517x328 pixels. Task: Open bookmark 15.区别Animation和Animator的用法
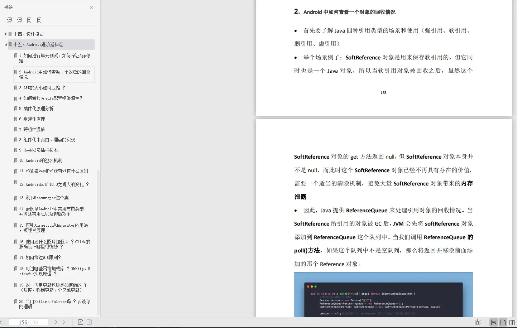tap(53, 228)
